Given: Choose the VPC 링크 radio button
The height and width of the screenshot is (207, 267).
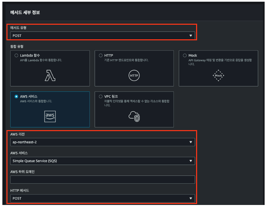Looking at the screenshot, I should click(x=101, y=97).
